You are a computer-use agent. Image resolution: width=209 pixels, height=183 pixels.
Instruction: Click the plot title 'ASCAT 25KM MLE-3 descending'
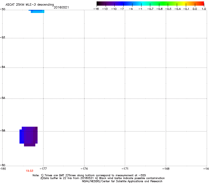coord(30,5)
